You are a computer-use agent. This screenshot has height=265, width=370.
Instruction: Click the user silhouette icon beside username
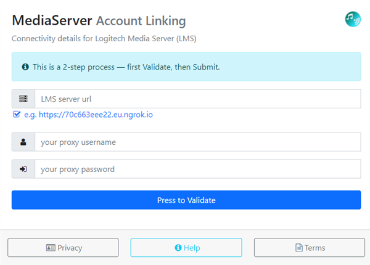pos(23,142)
